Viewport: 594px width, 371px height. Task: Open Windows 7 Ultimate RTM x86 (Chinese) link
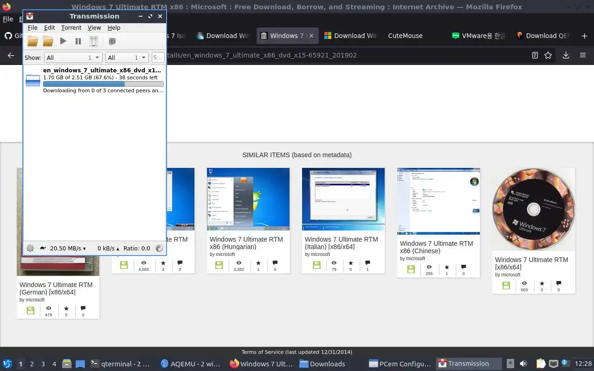436,247
